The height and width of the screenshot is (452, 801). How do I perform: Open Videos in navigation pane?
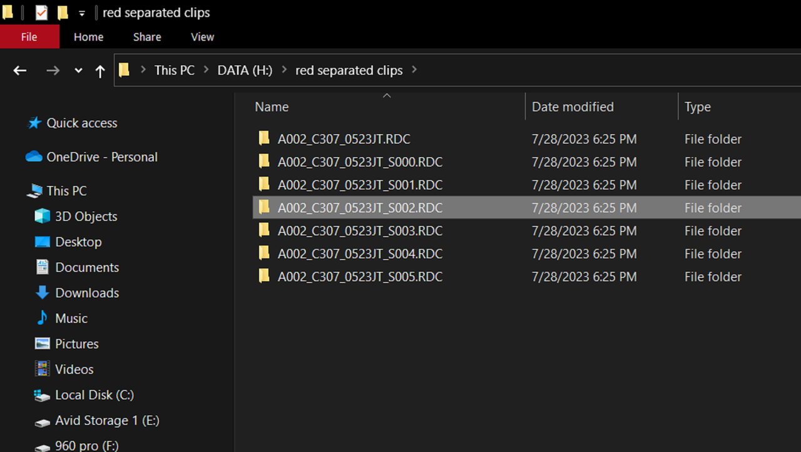tap(74, 370)
